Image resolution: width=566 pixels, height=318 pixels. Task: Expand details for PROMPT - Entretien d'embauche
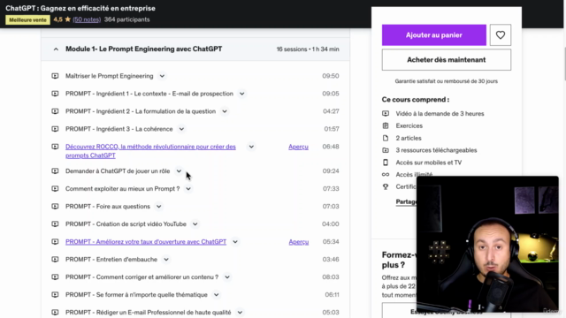(166, 259)
